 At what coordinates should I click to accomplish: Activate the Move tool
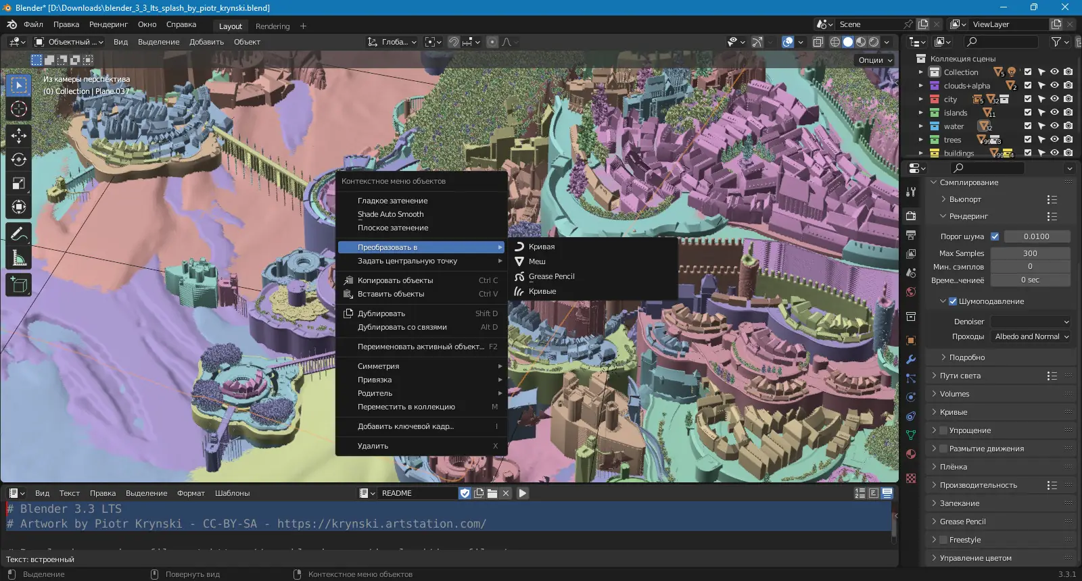click(x=19, y=136)
